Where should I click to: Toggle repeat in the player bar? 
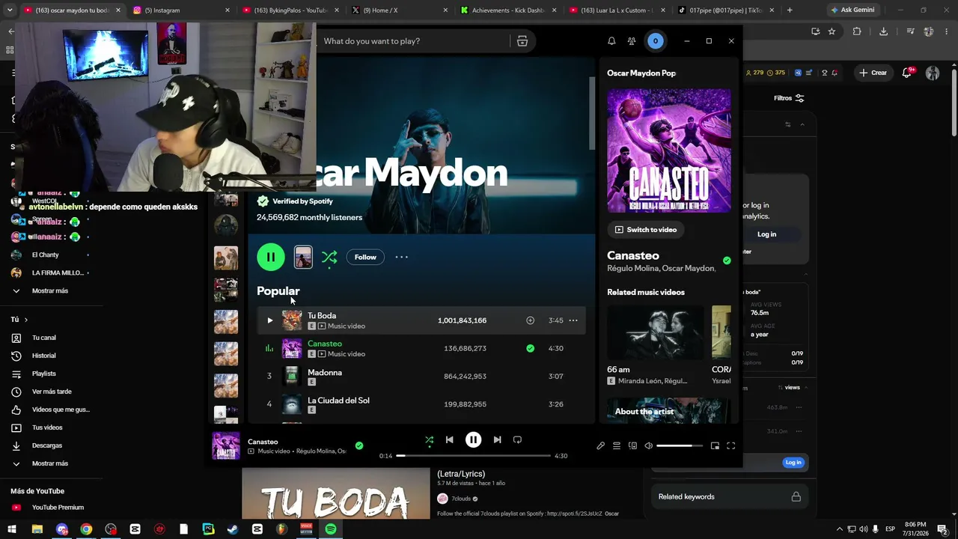(x=517, y=440)
